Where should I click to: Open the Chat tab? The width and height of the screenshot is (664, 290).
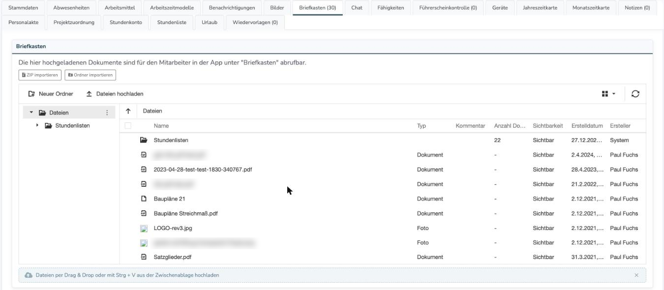(357, 8)
